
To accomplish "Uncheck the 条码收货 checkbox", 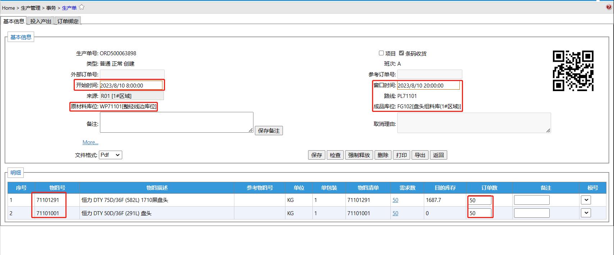I will 401,53.
